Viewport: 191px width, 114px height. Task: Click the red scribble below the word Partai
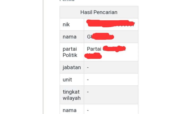[x=93, y=55]
